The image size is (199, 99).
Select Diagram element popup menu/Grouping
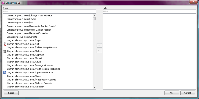25,58
